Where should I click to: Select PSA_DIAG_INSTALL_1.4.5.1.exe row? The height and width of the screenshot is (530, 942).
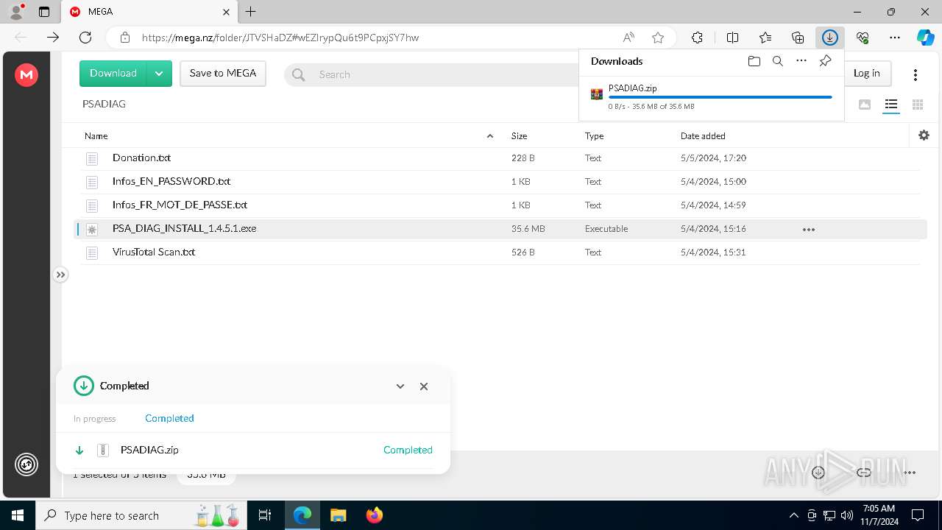point(500,229)
